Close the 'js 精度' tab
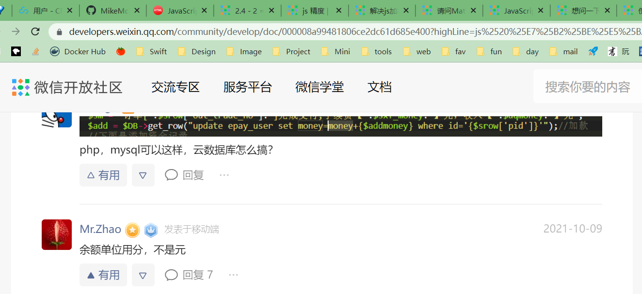Image resolution: width=642 pixels, height=294 pixels. pos(339,11)
